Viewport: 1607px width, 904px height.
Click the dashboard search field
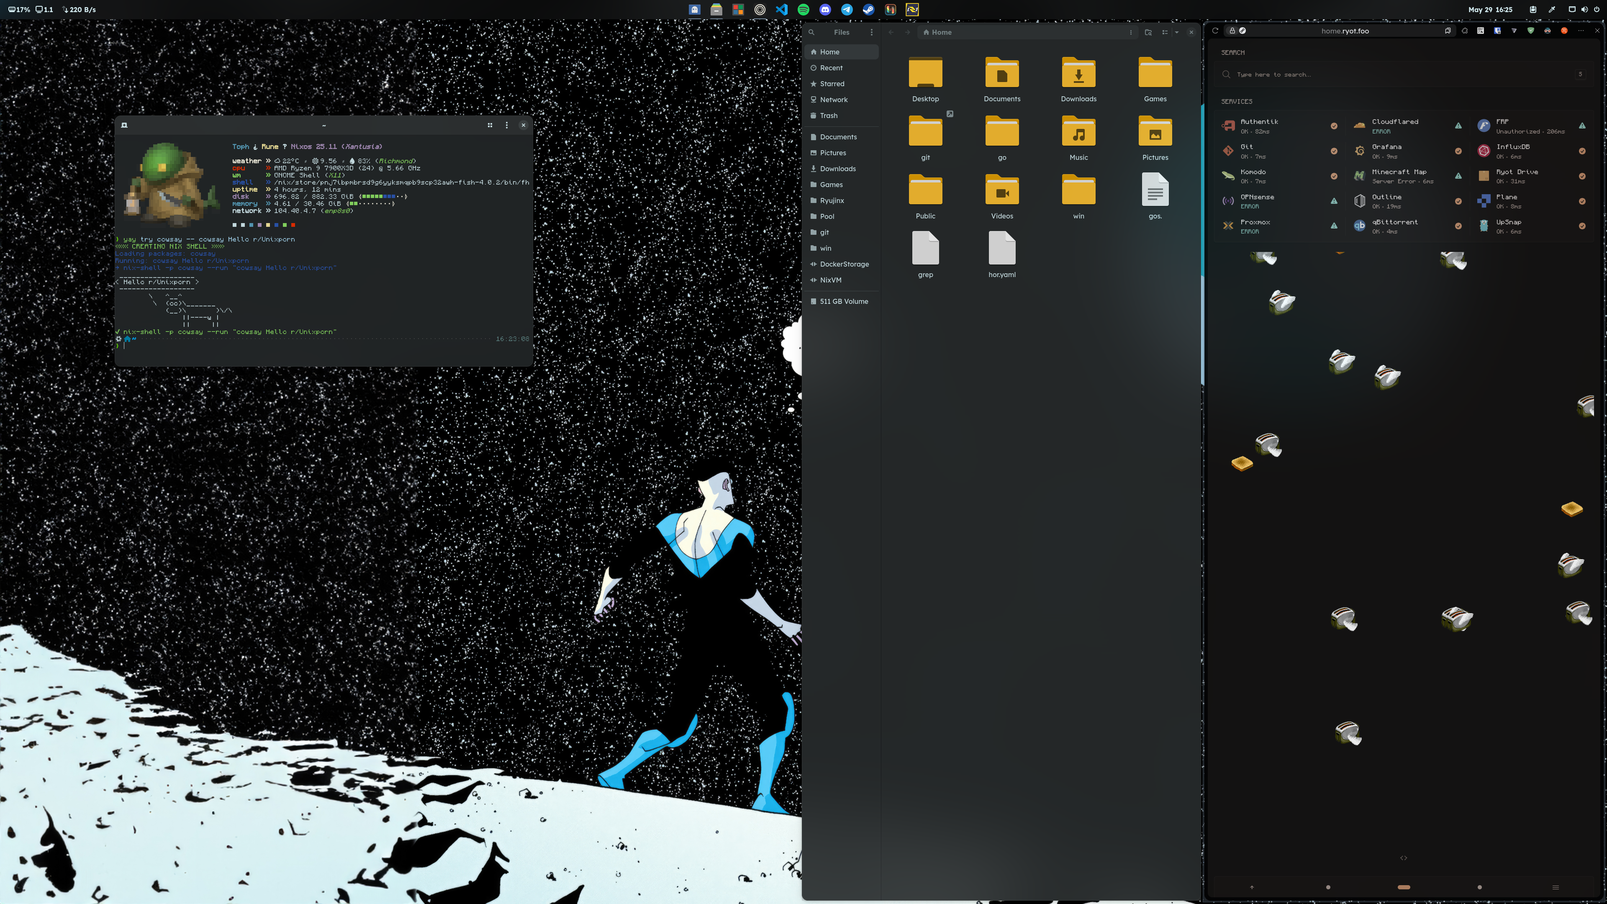pos(1404,74)
